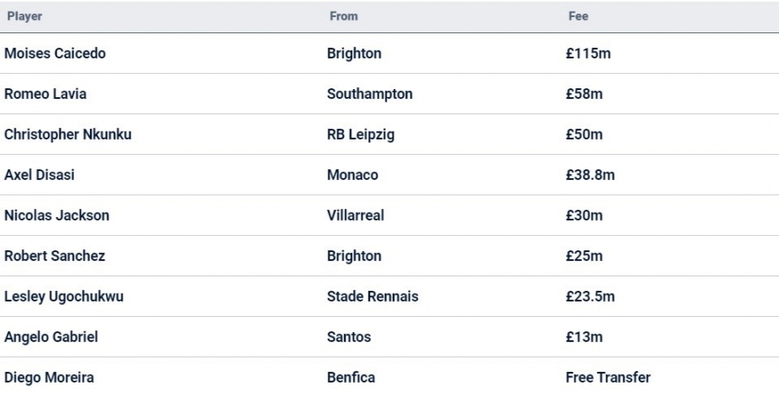Click the Monaco club cell
This screenshot has height=397, width=779.
click(352, 176)
